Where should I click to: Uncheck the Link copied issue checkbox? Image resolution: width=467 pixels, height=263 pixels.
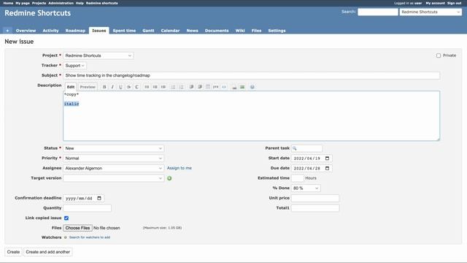tap(66, 218)
